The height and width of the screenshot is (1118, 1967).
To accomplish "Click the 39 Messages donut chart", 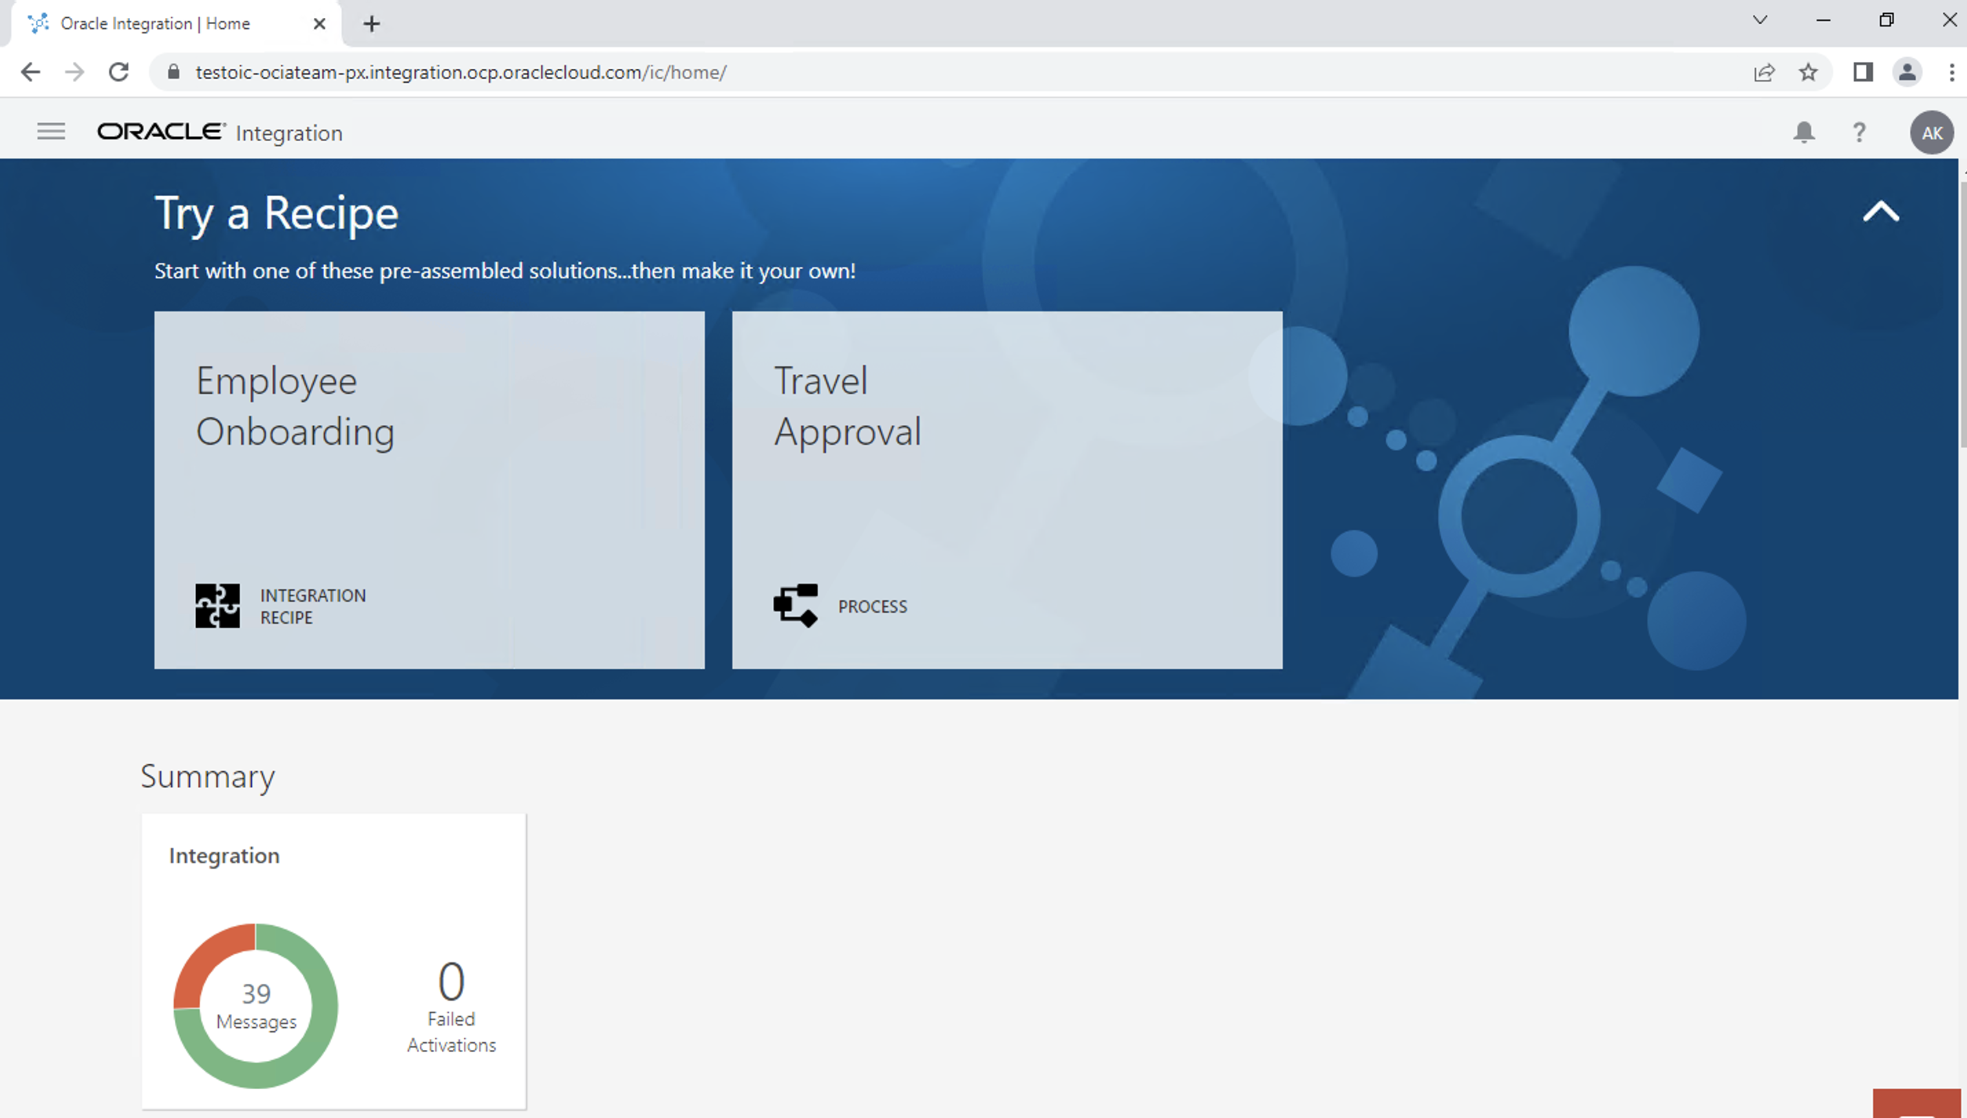I will 255,1005.
